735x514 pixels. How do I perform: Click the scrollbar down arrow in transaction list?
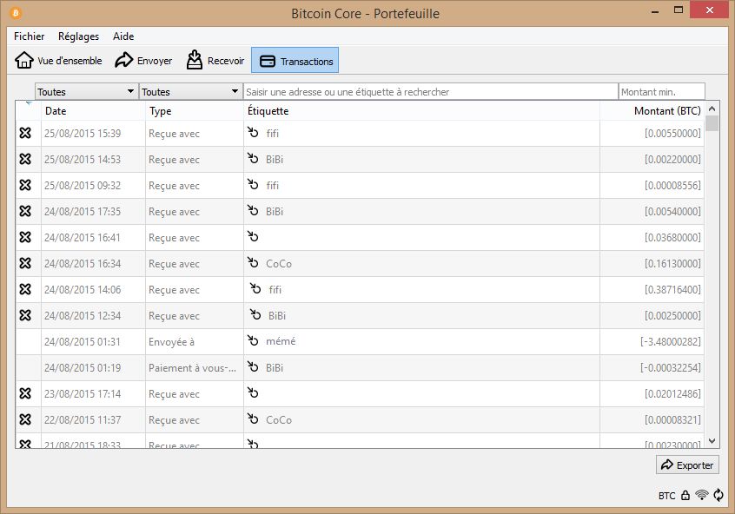712,441
